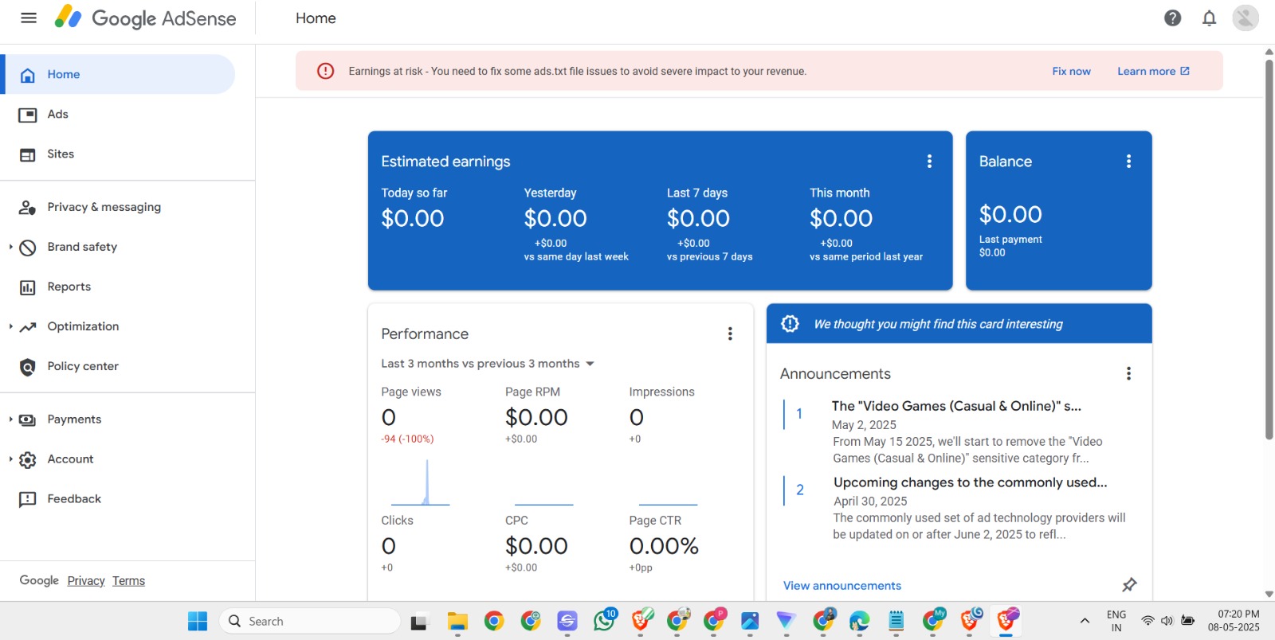Click Balance amount $0.00
Screen dimensions: 1275x640
(x=1010, y=215)
